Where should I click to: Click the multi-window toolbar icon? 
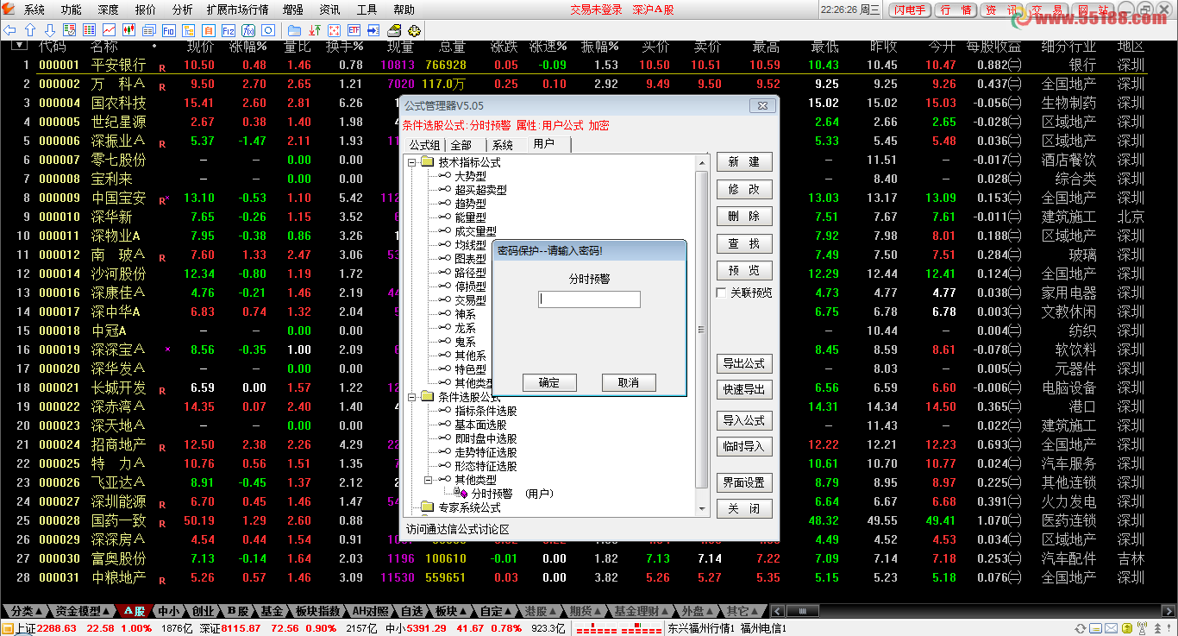[x=148, y=30]
